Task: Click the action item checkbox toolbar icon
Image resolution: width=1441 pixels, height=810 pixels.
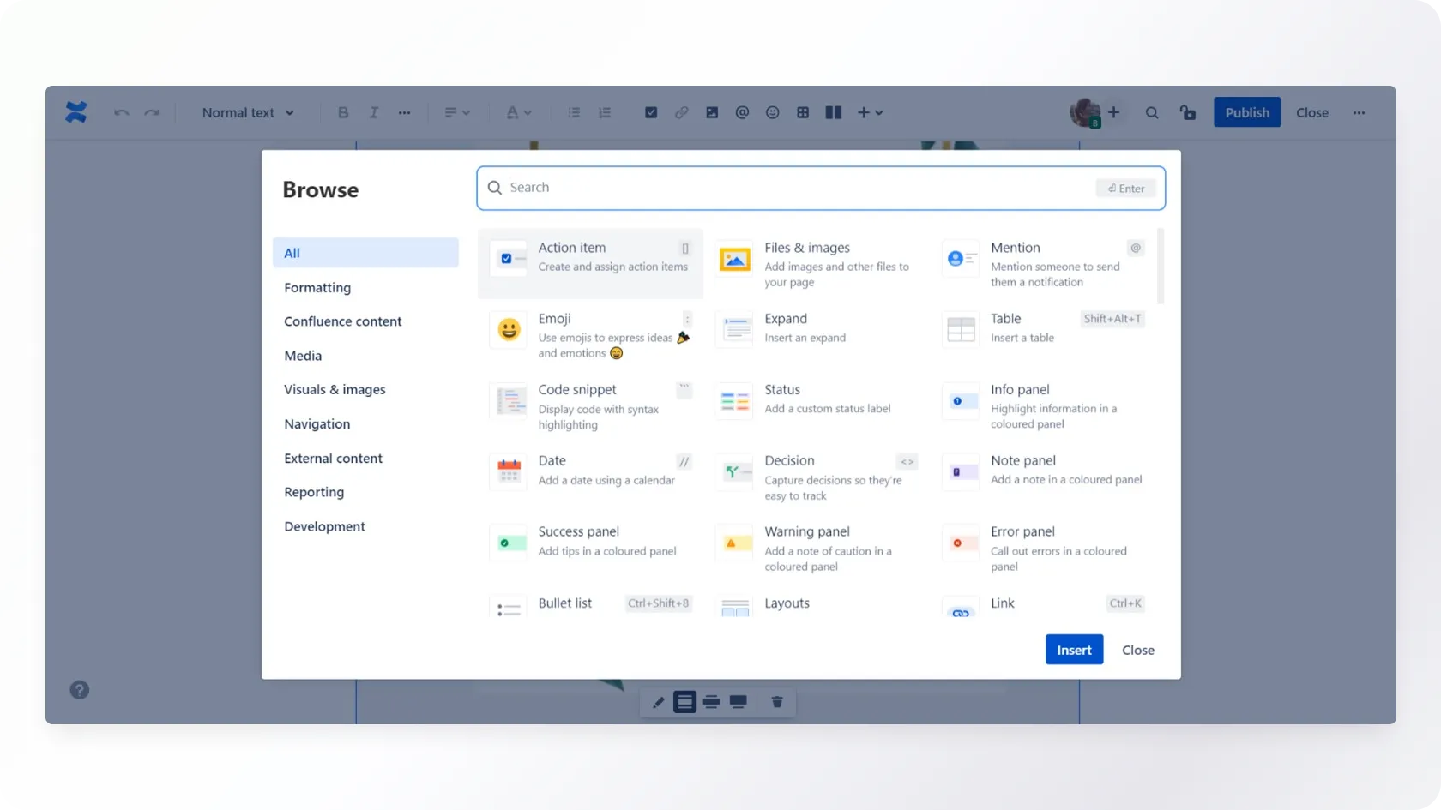Action: (x=651, y=112)
